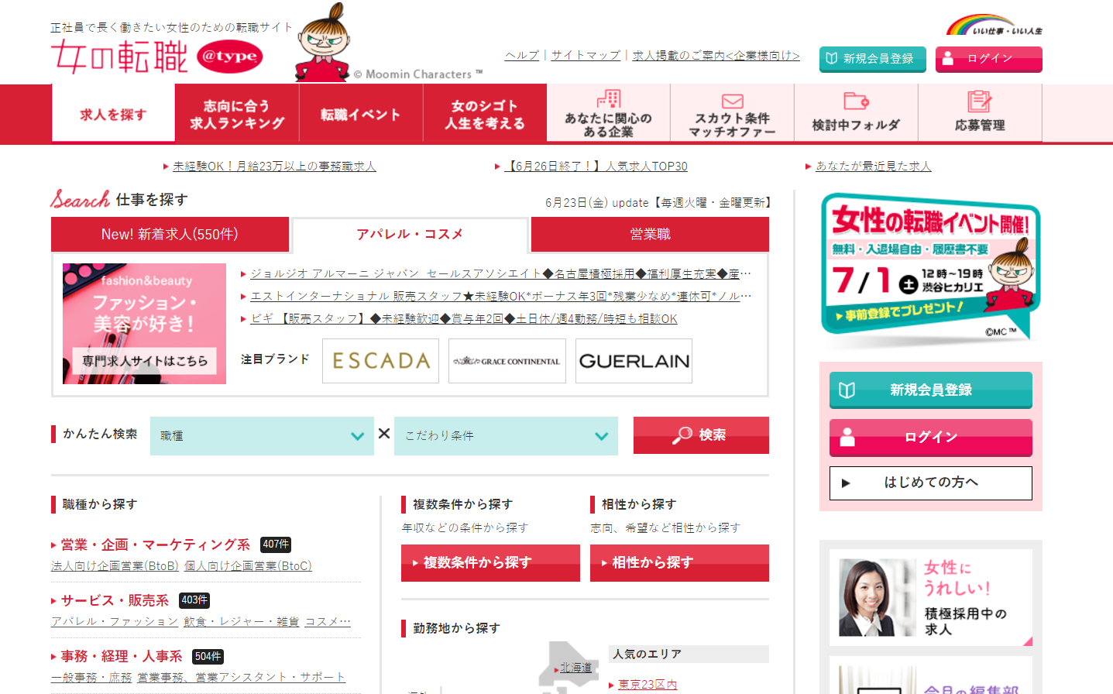Click the book icon on top 新規会員登録 button
The height and width of the screenshot is (694, 1113).
click(832, 58)
